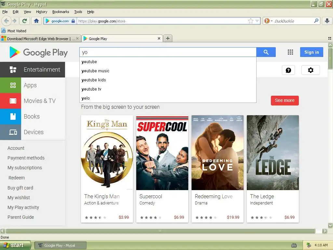
Task: Open the list all tabs button
Action: coord(330,38)
